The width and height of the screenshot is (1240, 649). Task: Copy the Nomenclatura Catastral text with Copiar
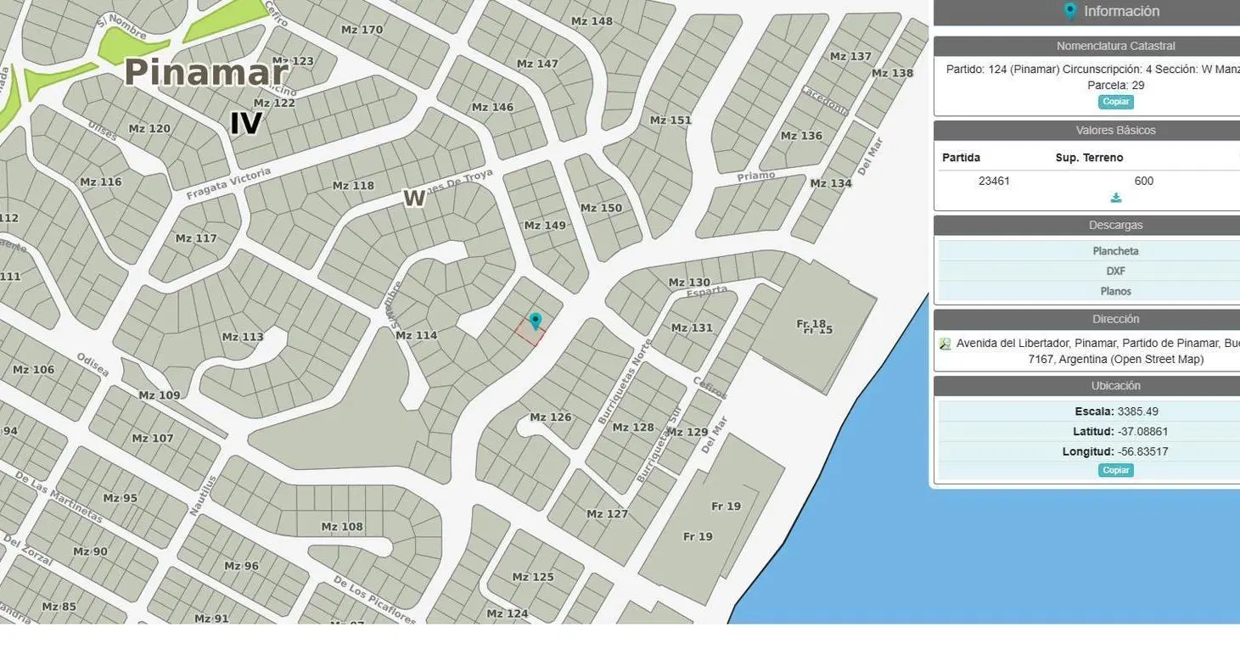pyautogui.click(x=1116, y=102)
